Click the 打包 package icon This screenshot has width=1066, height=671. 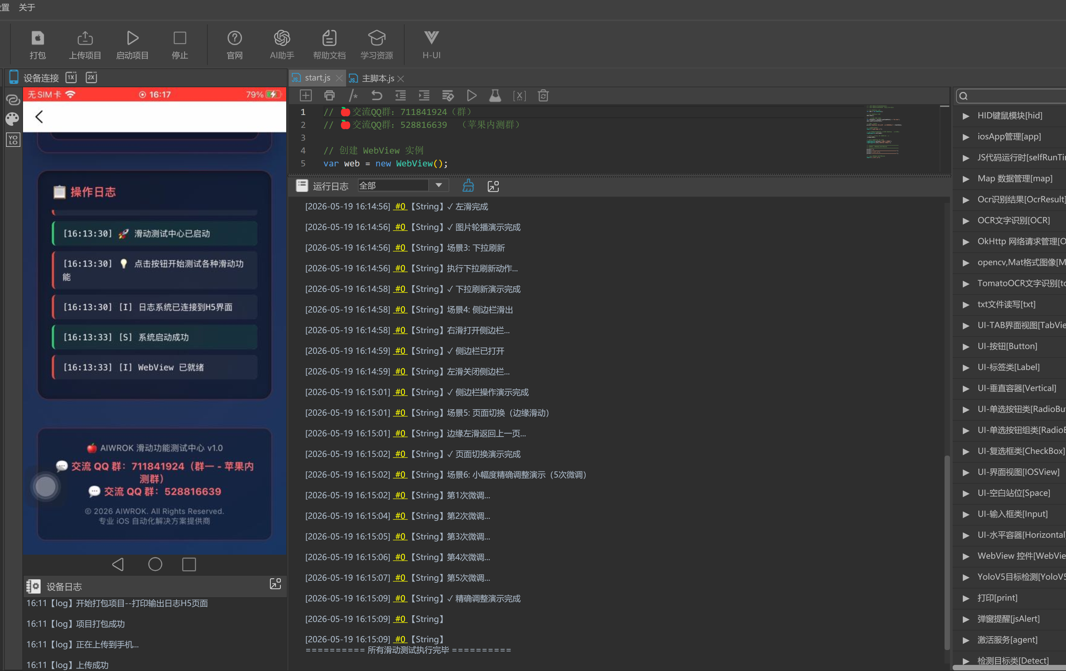(38, 38)
